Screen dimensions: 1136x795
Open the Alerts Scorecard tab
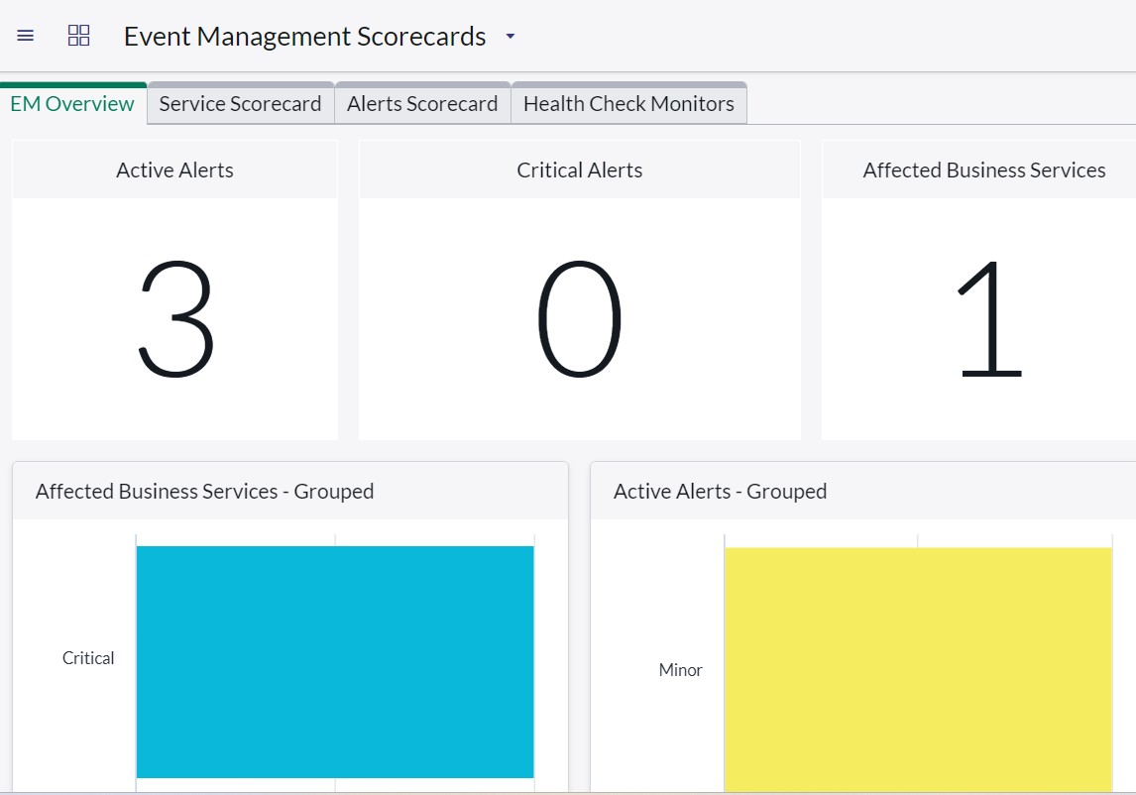tap(422, 102)
